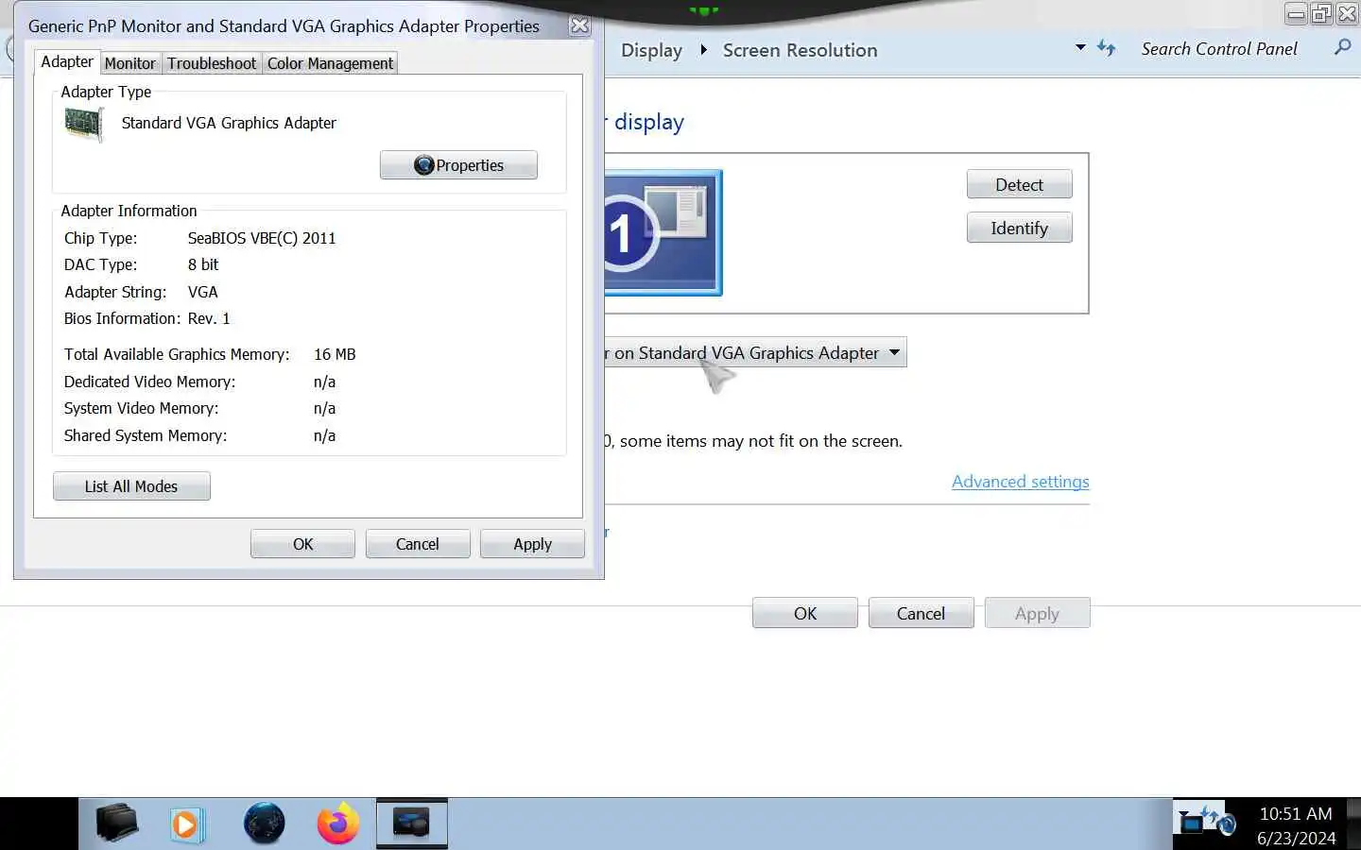This screenshot has height=850, width=1361.
Task: Close the Control Panel window
Action: point(1347,13)
